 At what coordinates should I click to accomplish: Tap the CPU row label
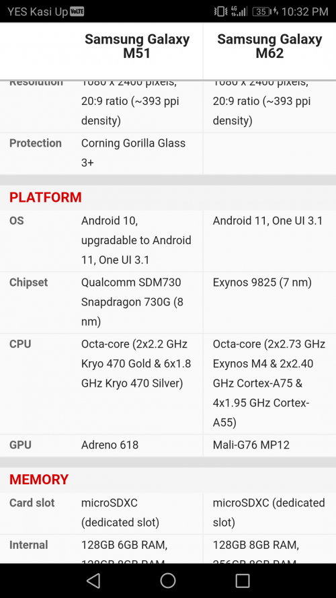pos(20,344)
